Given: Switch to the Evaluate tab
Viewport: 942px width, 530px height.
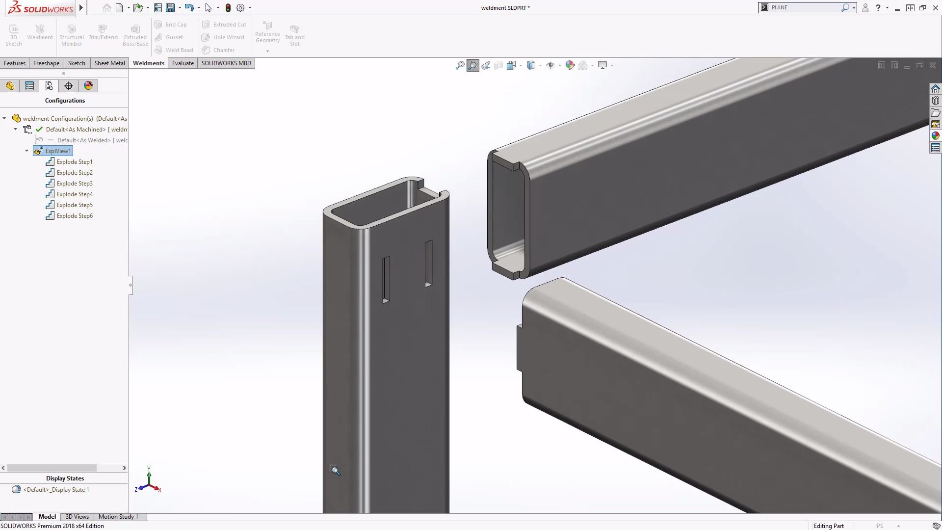Looking at the screenshot, I should pyautogui.click(x=183, y=63).
